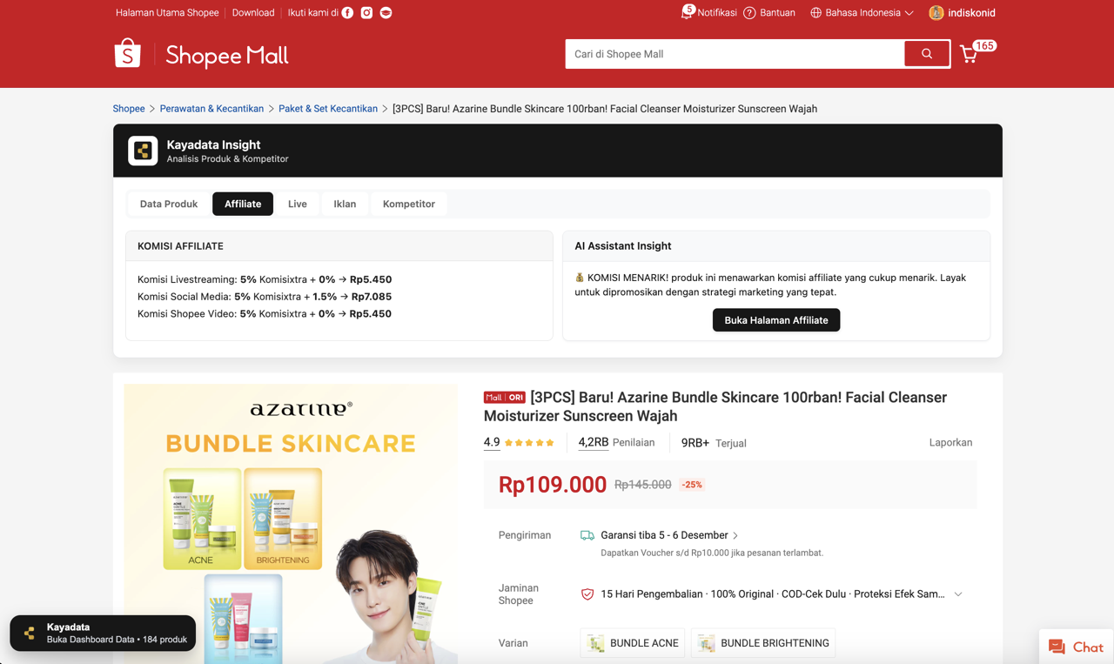Expand the Jaminan Shopee details chevron

tap(958, 594)
